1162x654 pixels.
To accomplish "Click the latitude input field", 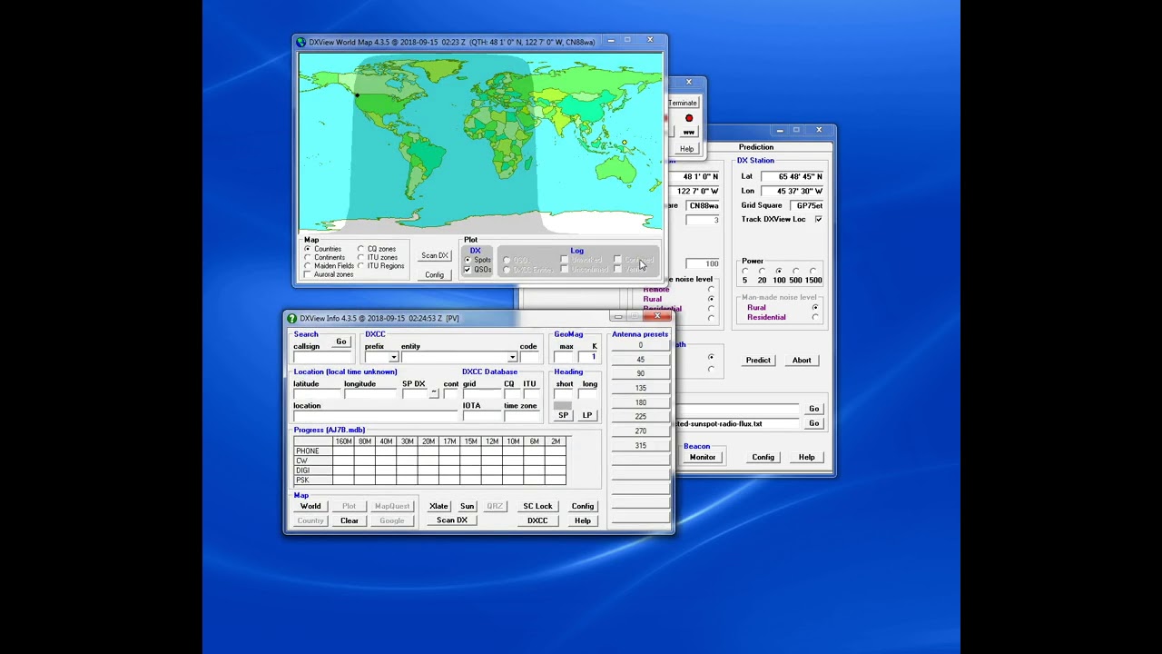I will click(316, 394).
